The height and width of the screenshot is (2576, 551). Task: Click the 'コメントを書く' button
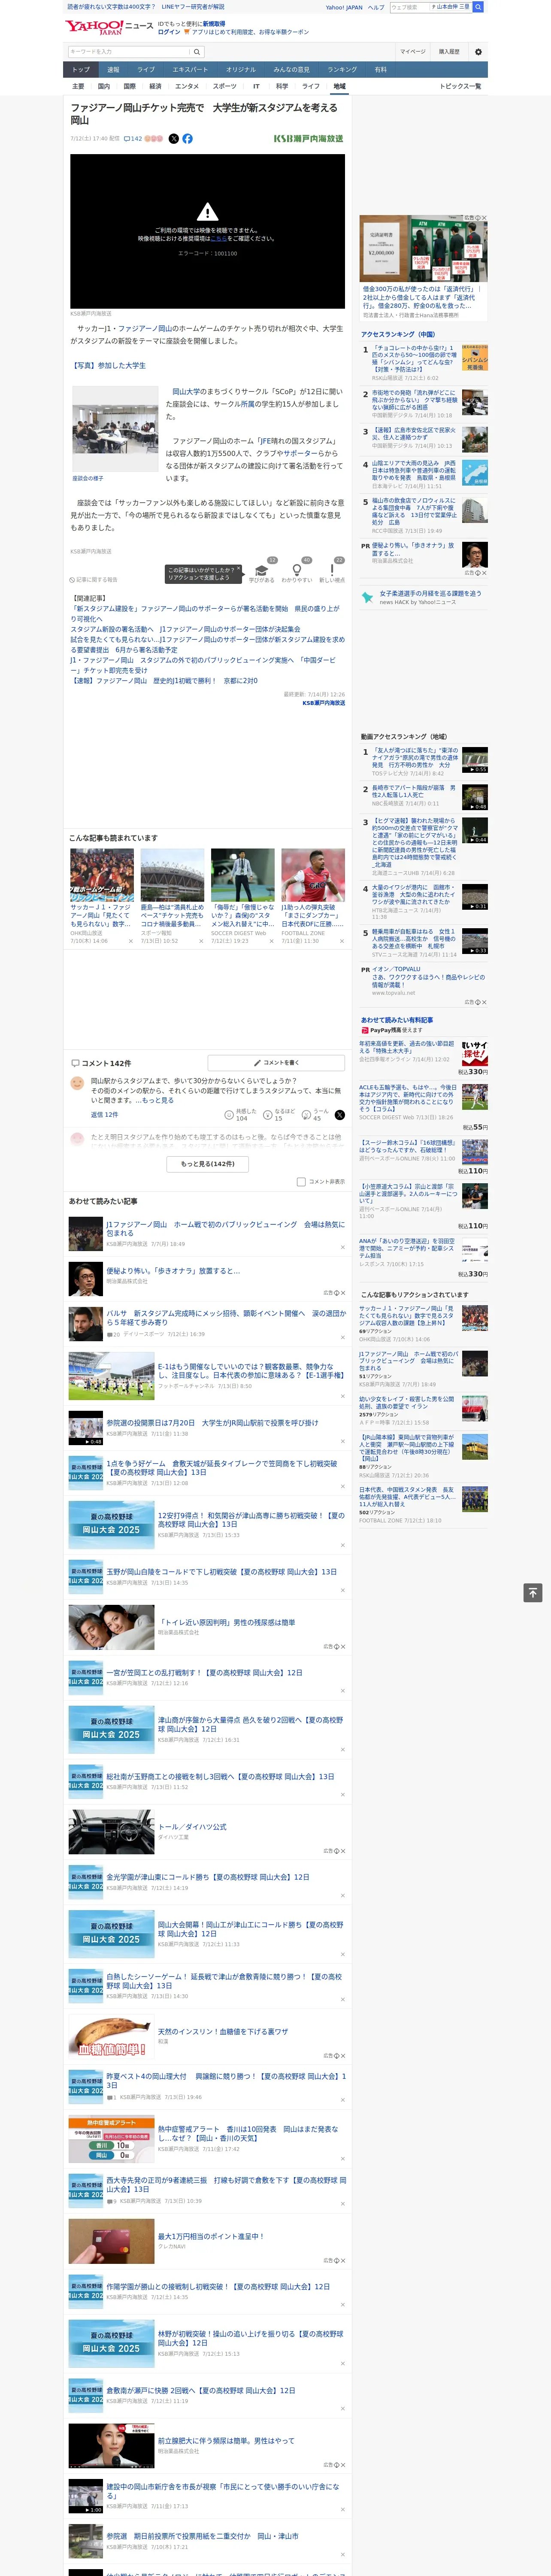point(276,1063)
